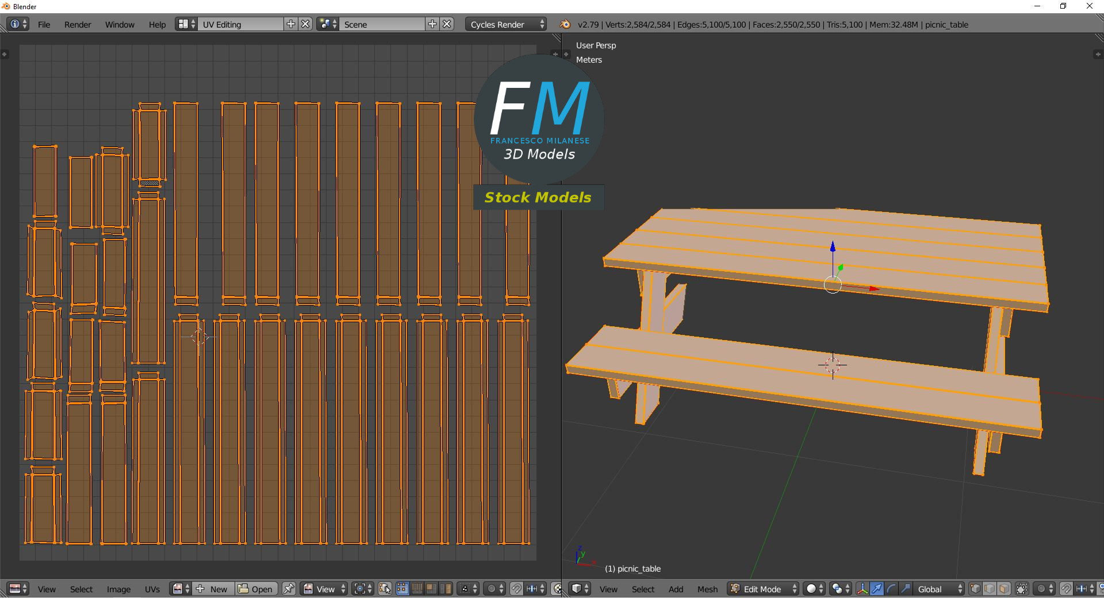Image resolution: width=1104 pixels, height=598 pixels.
Task: Select mesh edge select mode
Action: (990, 589)
